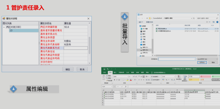Click 取消 in the 属性对话框 dialog
Image resolution: width=220 pixels, height=109 pixels.
(82, 69)
